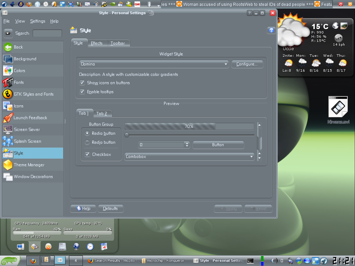355x266 pixels.
Task: Open the Screen Saver module
Action: pyautogui.click(x=33, y=130)
